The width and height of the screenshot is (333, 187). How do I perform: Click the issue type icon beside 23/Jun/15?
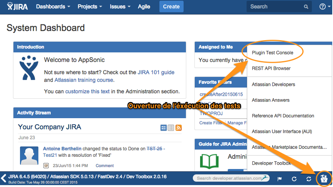(46, 165)
